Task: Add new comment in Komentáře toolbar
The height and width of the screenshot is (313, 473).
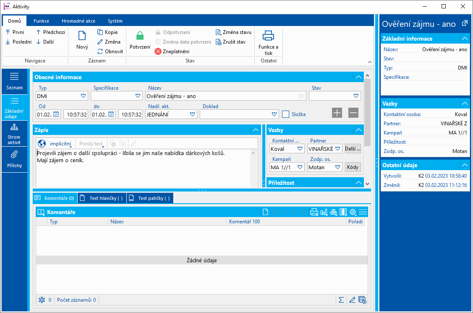Action: [265, 212]
